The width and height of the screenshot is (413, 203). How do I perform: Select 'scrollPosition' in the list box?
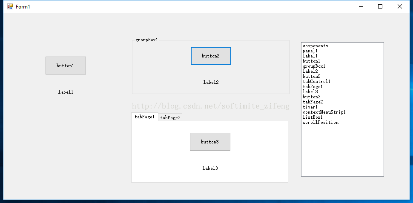(x=342, y=123)
